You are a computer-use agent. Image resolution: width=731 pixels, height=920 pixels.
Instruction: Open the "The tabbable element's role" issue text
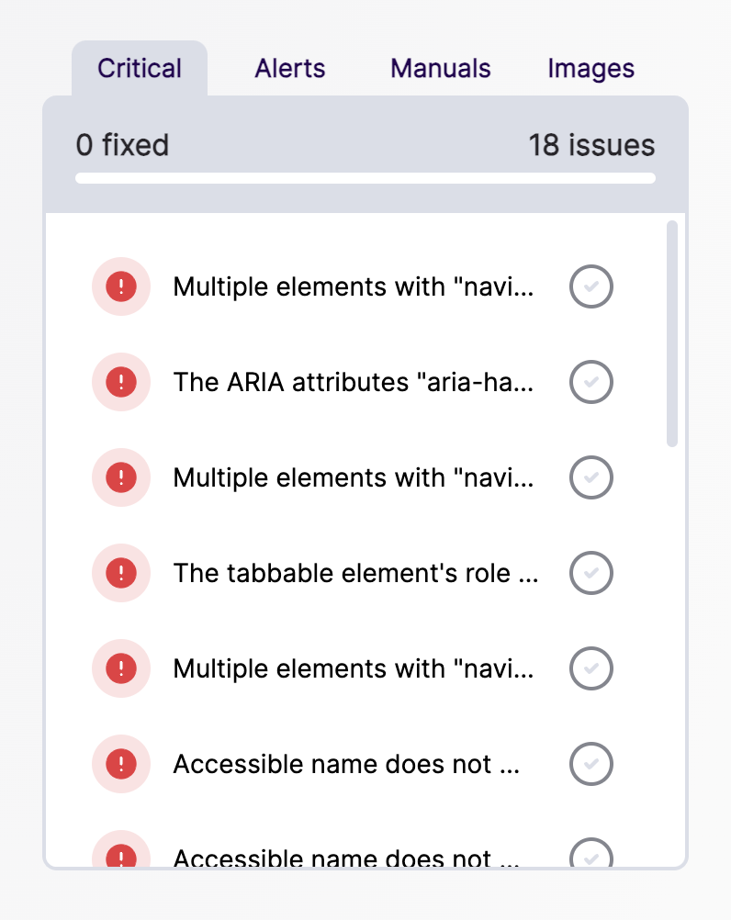[355, 573]
